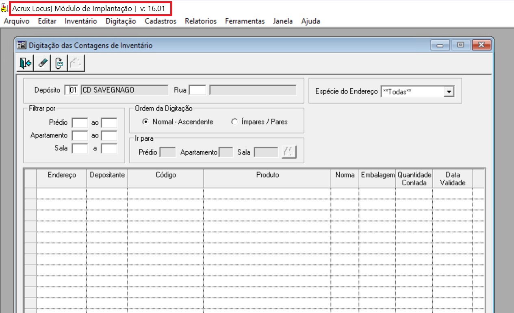Image resolution: width=514 pixels, height=313 pixels.
Task: Click the greyed-out folder toolbar icon
Action: 76,63
